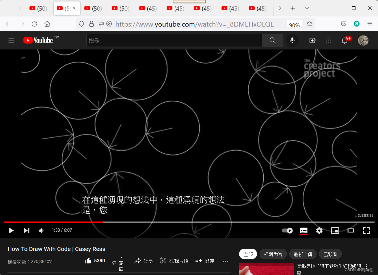This screenshot has height=275, width=378.
Task: View site security padlock info
Action: [x=92, y=24]
